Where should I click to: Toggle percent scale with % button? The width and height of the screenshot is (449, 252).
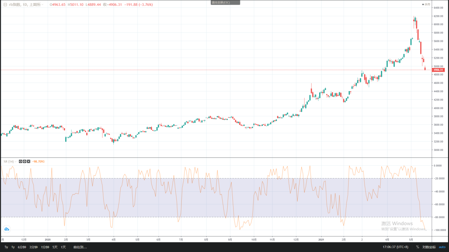(x=418, y=247)
